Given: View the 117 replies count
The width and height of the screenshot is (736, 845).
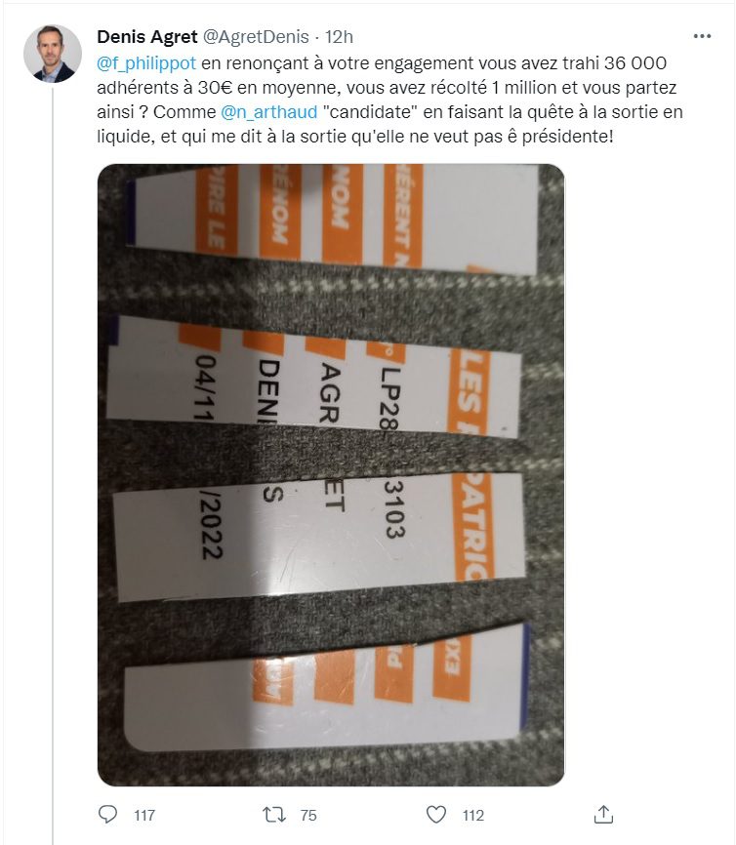Looking at the screenshot, I should coord(144,815).
